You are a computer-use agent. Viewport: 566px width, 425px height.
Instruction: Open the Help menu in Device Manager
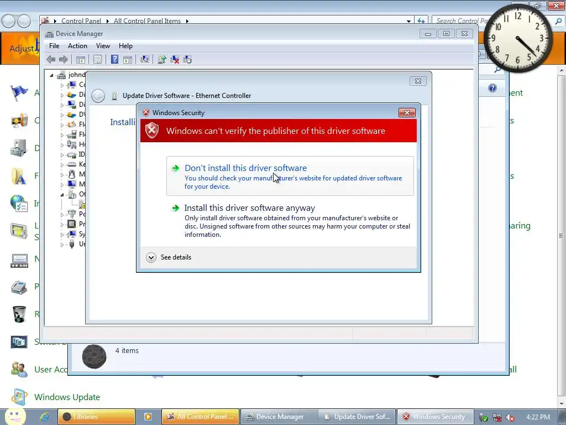(x=125, y=46)
